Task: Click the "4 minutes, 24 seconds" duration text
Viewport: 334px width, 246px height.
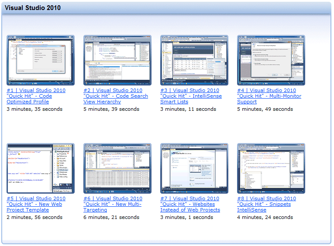Action: pos(265,217)
